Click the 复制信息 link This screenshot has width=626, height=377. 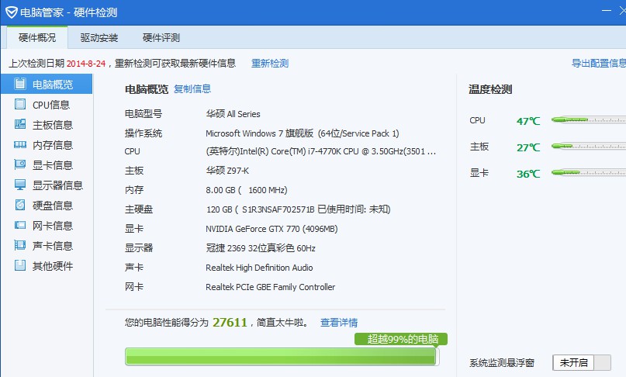(x=192, y=89)
